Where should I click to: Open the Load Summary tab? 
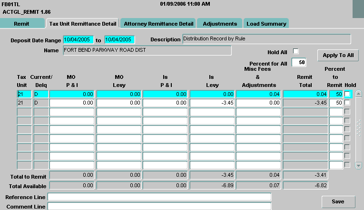point(266,23)
